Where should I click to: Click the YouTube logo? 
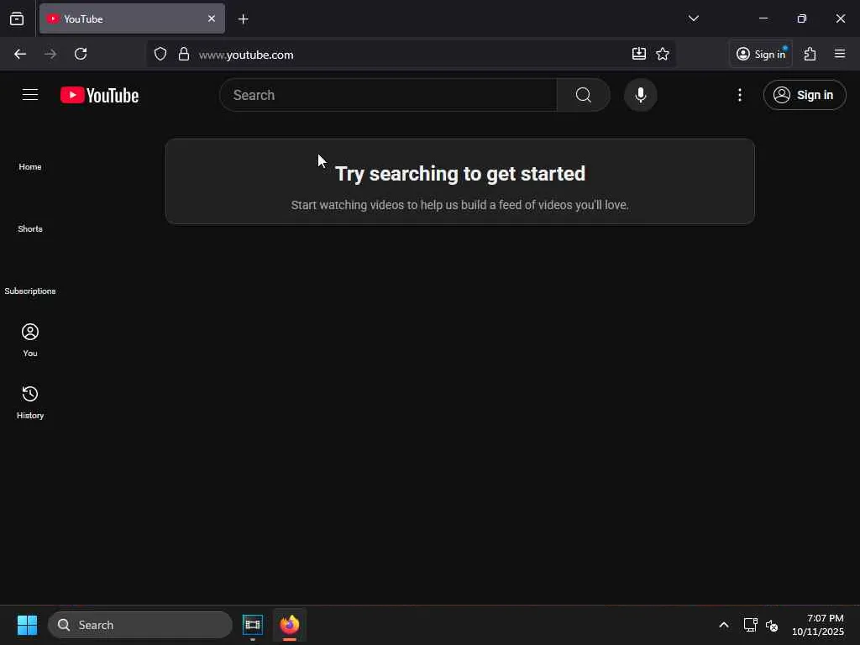click(x=99, y=95)
